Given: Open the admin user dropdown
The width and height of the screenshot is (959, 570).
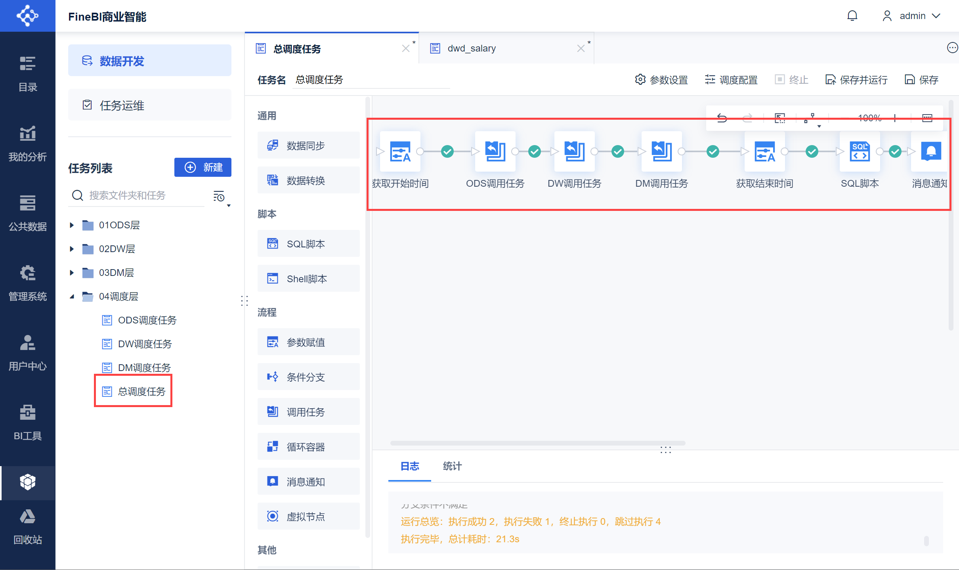Looking at the screenshot, I should pyautogui.click(x=911, y=16).
